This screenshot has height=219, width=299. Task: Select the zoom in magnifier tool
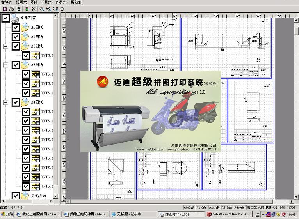[x=48, y=9]
